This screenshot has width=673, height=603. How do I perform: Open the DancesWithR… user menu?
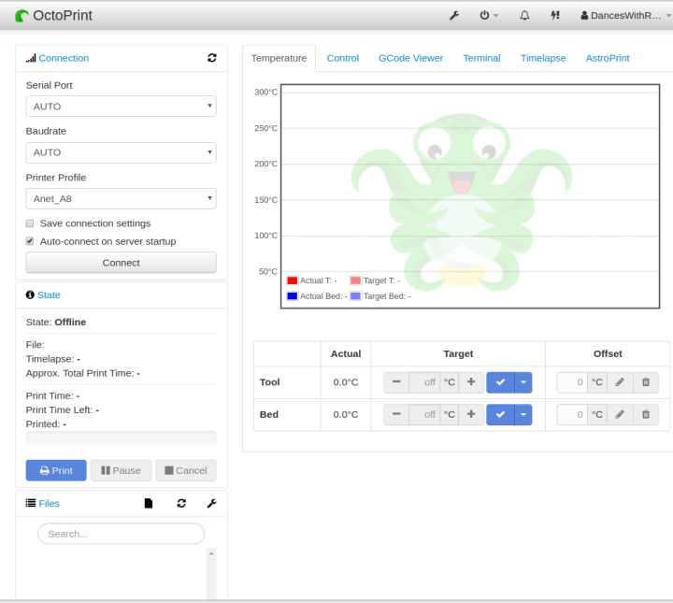(x=625, y=16)
